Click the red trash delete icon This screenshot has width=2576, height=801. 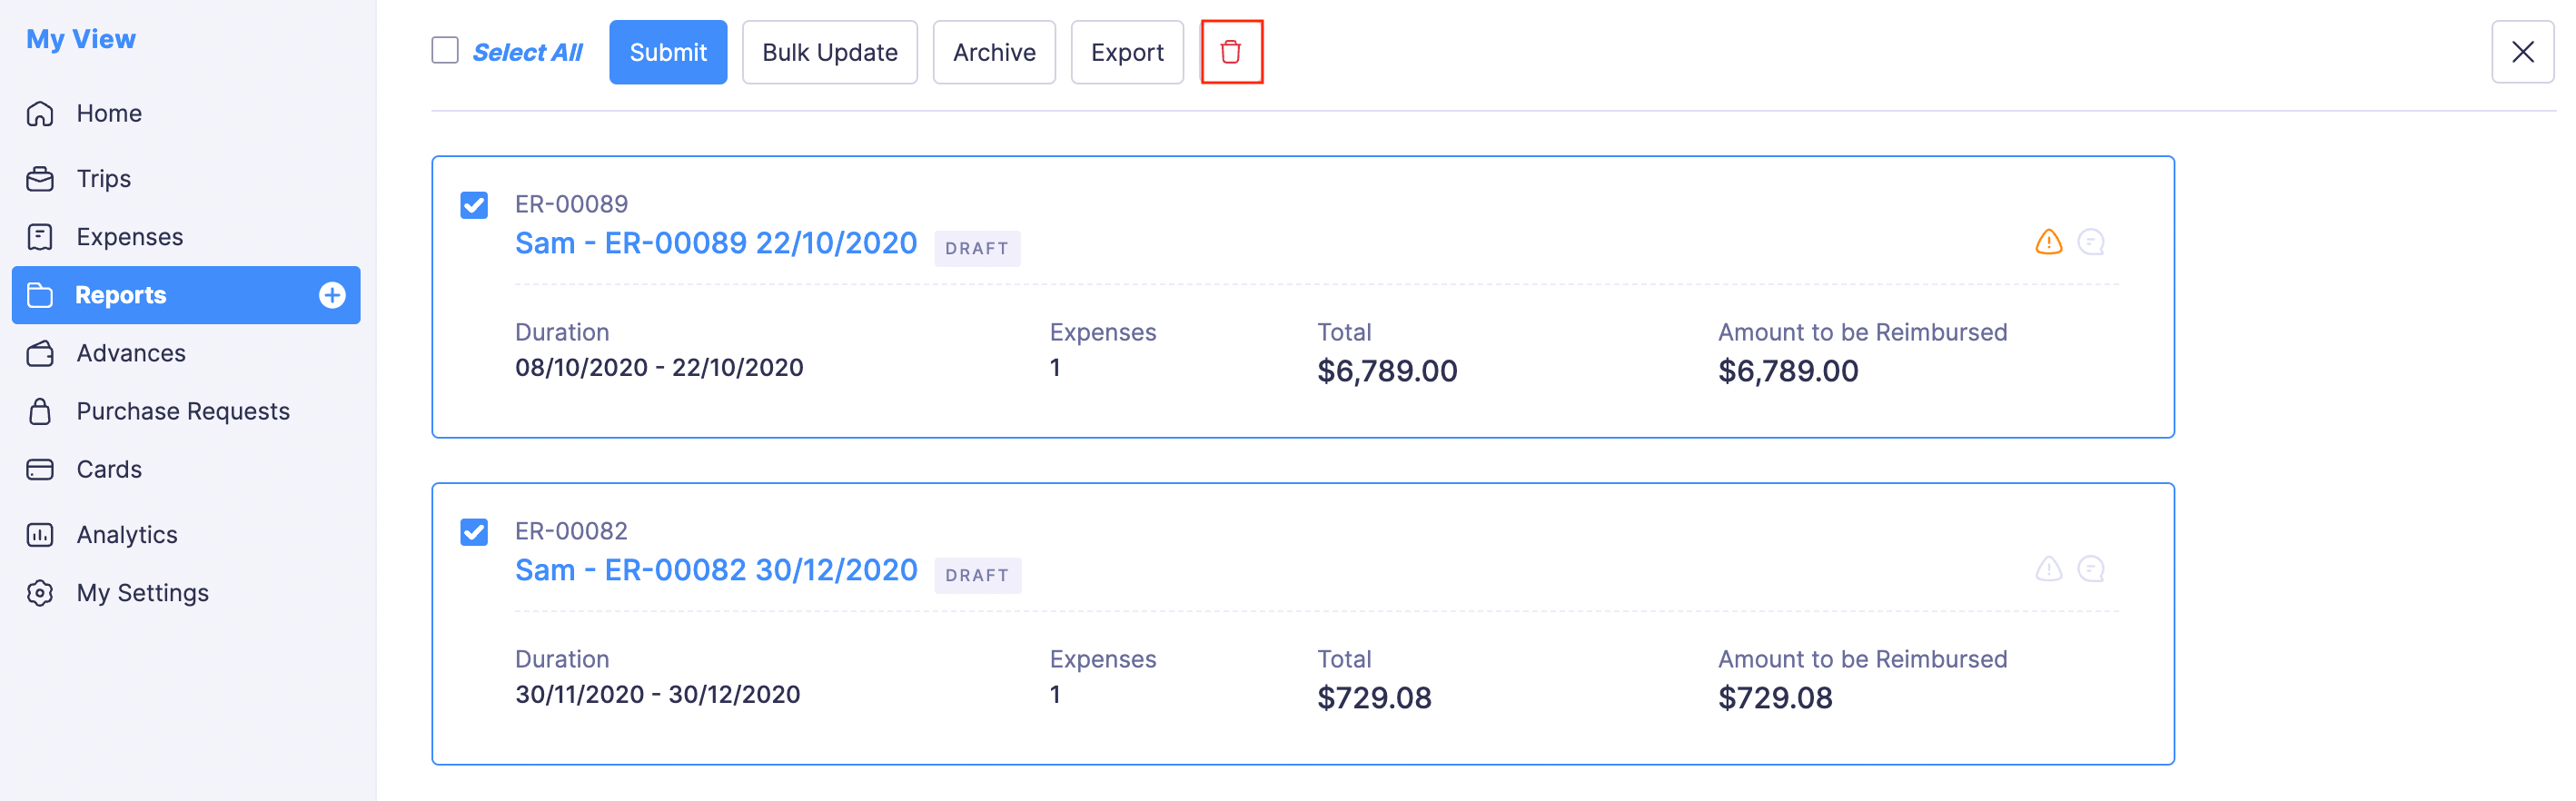tap(1231, 52)
